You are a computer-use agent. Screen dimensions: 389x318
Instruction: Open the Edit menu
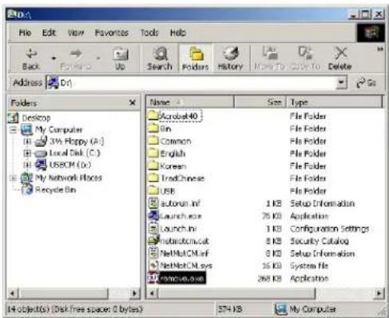tap(49, 33)
